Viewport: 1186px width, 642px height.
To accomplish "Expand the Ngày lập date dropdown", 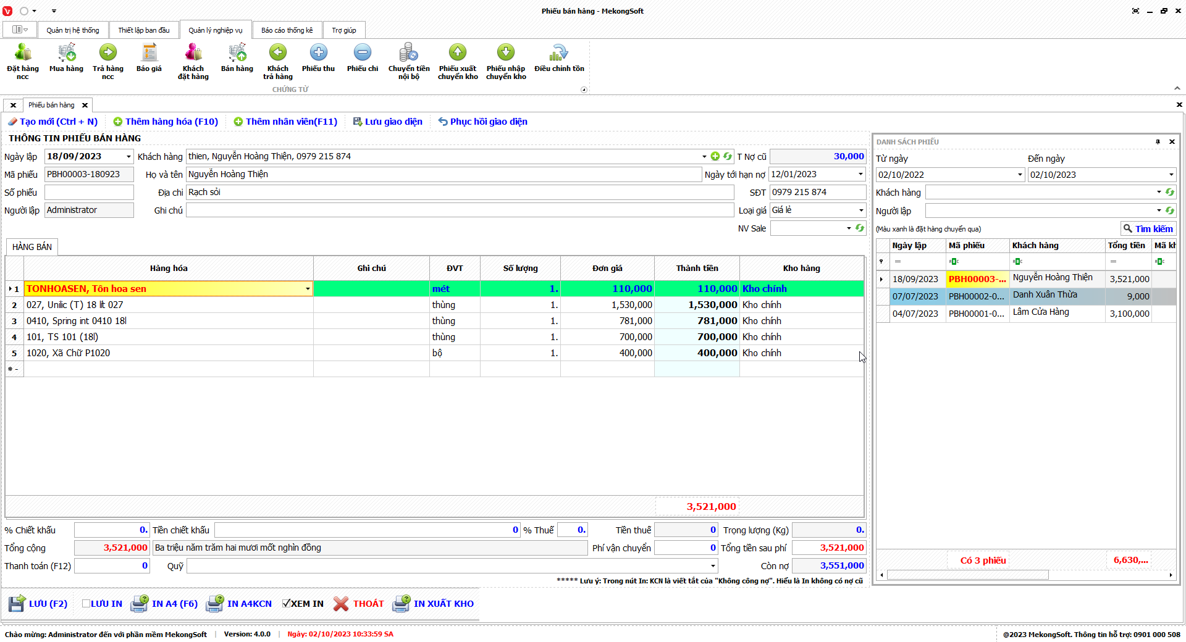I will pyautogui.click(x=128, y=157).
